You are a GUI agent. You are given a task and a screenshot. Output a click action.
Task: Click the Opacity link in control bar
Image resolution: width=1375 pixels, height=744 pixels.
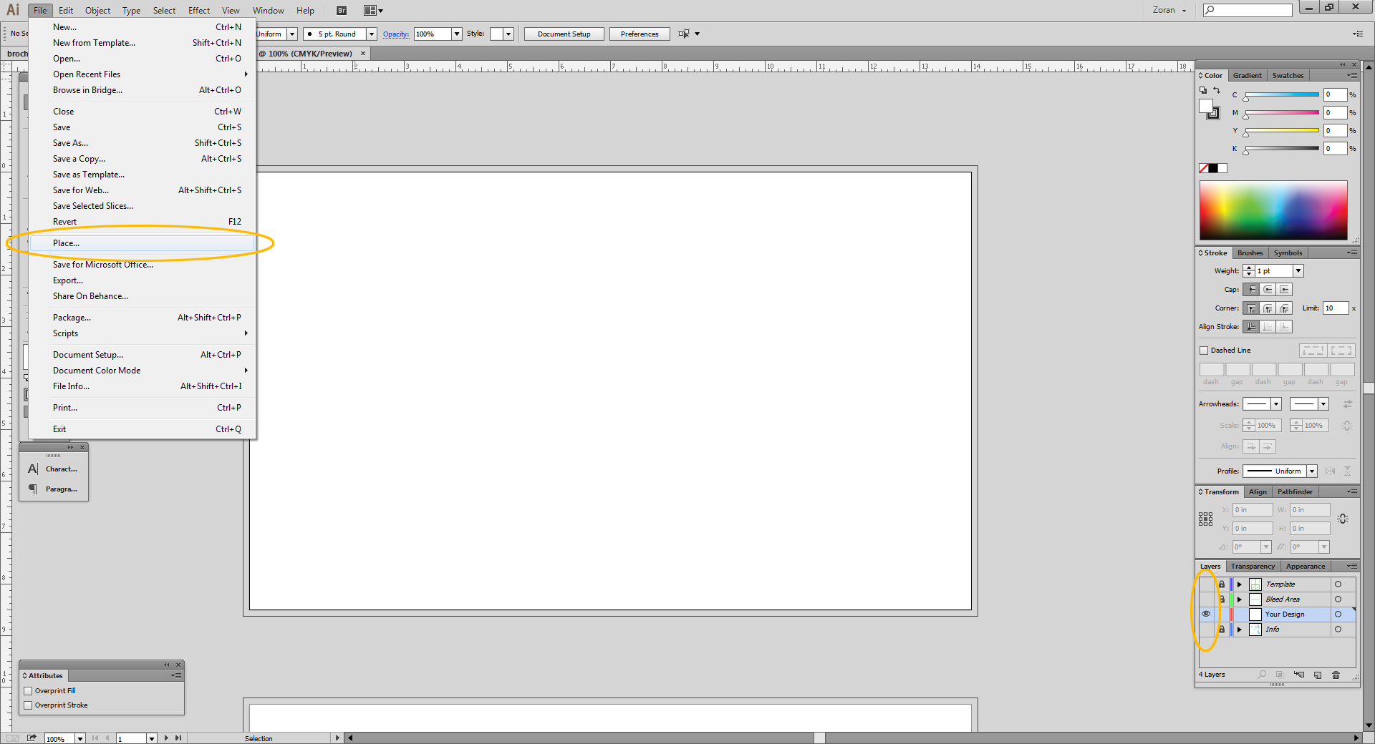coord(396,34)
